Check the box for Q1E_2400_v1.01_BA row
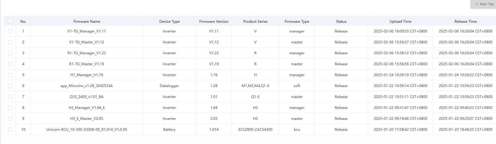 click(10, 97)
